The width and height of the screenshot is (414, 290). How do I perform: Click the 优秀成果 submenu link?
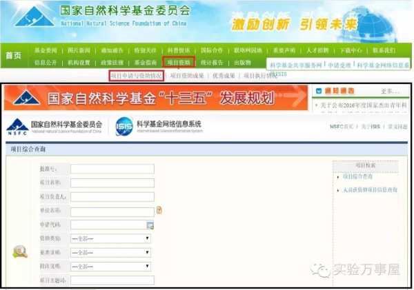(x=224, y=76)
